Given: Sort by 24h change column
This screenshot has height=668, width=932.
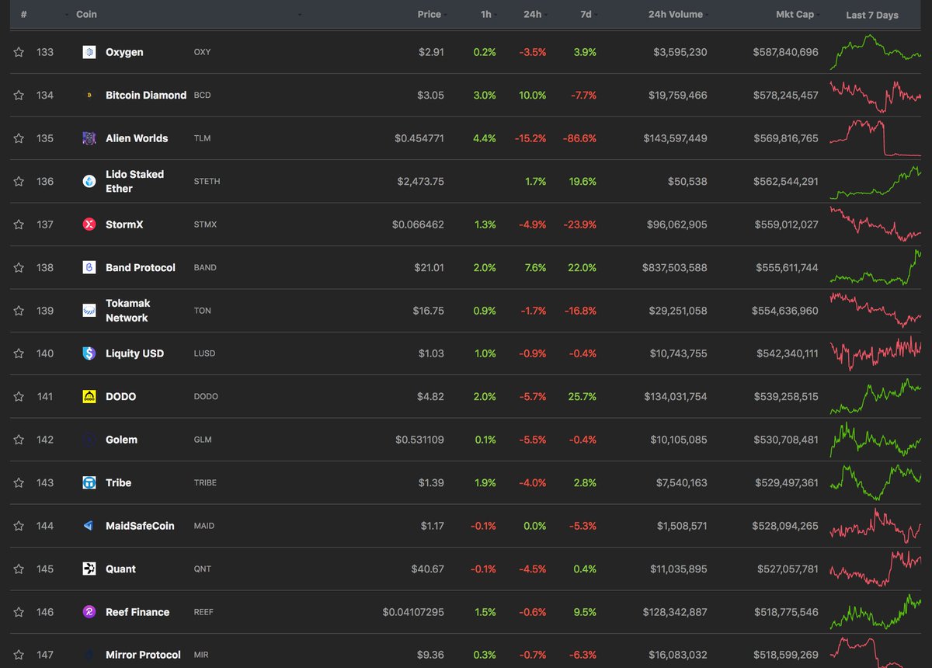Looking at the screenshot, I should click(x=532, y=15).
